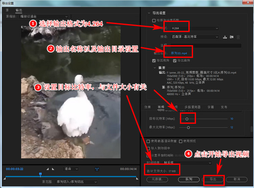Click the duck video preview
The width and height of the screenshot is (254, 188).
coord(71,92)
